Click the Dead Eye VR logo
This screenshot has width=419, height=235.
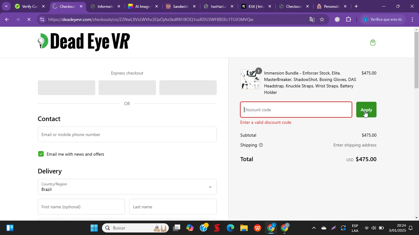[x=84, y=42]
